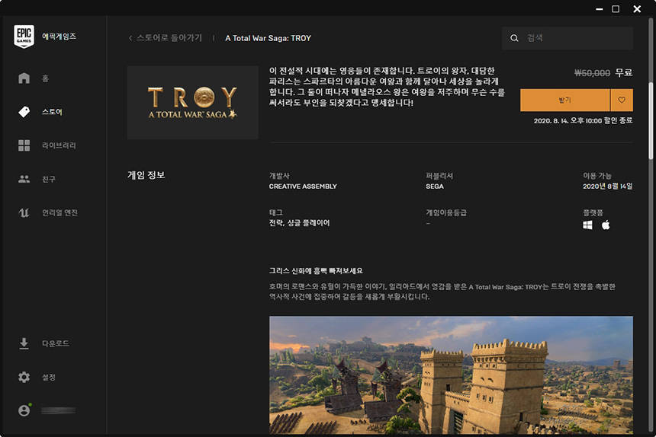656x437 pixels.
Task: Click the 검색 search input field
Action: (x=568, y=38)
